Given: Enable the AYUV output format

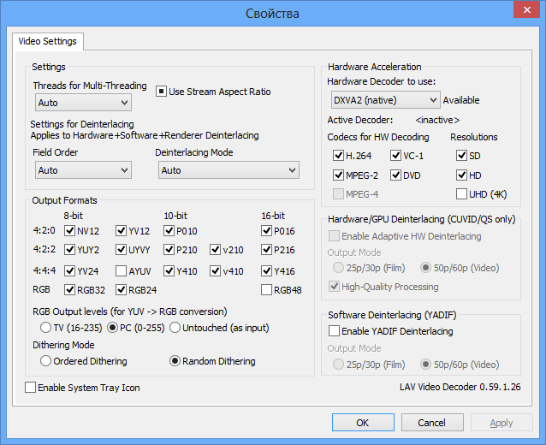Looking at the screenshot, I should pos(122,271).
